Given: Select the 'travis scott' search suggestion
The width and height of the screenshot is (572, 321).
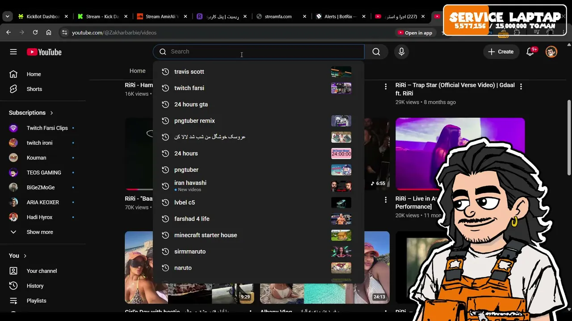Looking at the screenshot, I should (x=258, y=72).
